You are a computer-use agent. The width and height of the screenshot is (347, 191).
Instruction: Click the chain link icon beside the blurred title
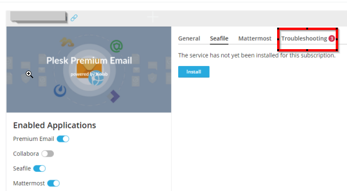(74, 18)
